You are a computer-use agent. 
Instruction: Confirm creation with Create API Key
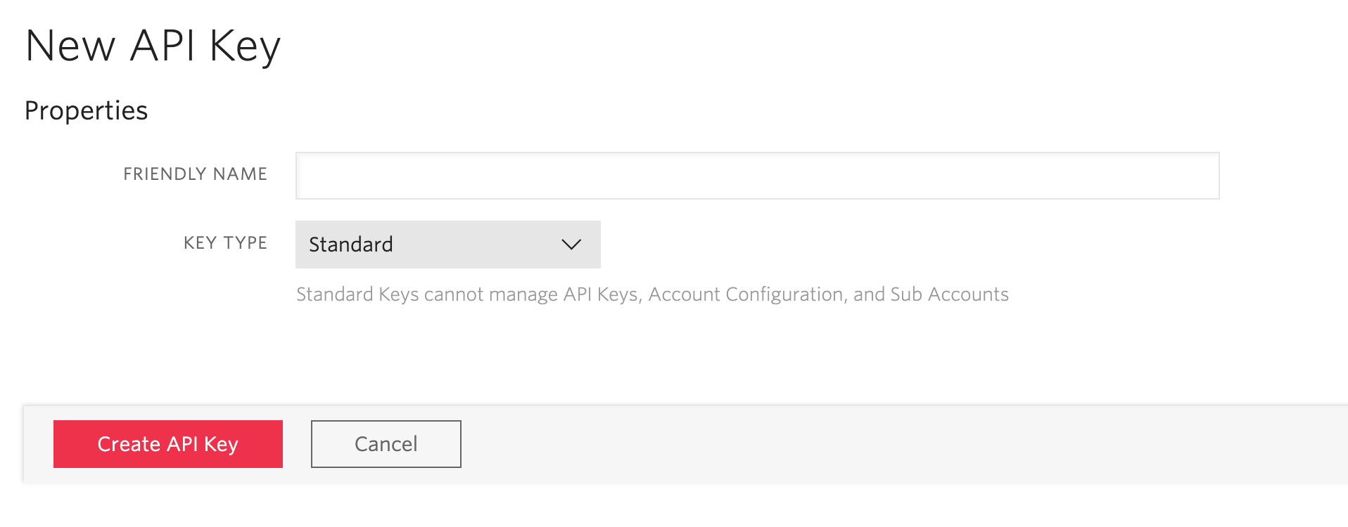167,443
